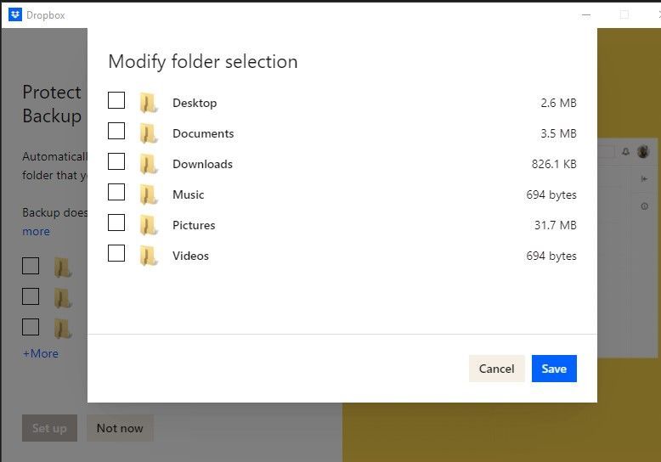
Task: Check the Desktop folder checkbox
Action: 116,101
